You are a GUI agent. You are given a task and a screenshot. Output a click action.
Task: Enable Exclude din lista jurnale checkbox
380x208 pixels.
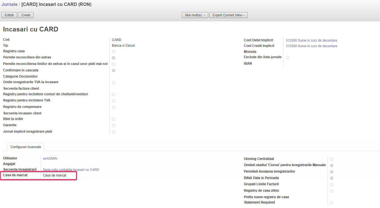pyautogui.click(x=287, y=58)
